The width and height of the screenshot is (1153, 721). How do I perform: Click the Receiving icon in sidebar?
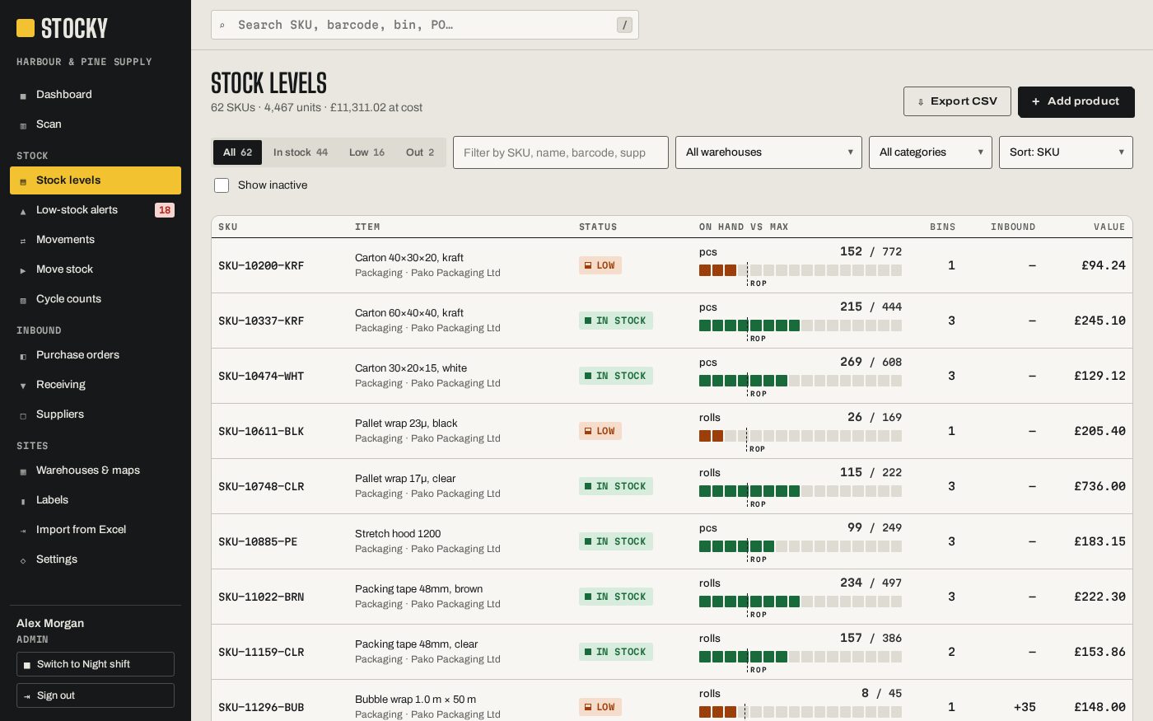[23, 386]
